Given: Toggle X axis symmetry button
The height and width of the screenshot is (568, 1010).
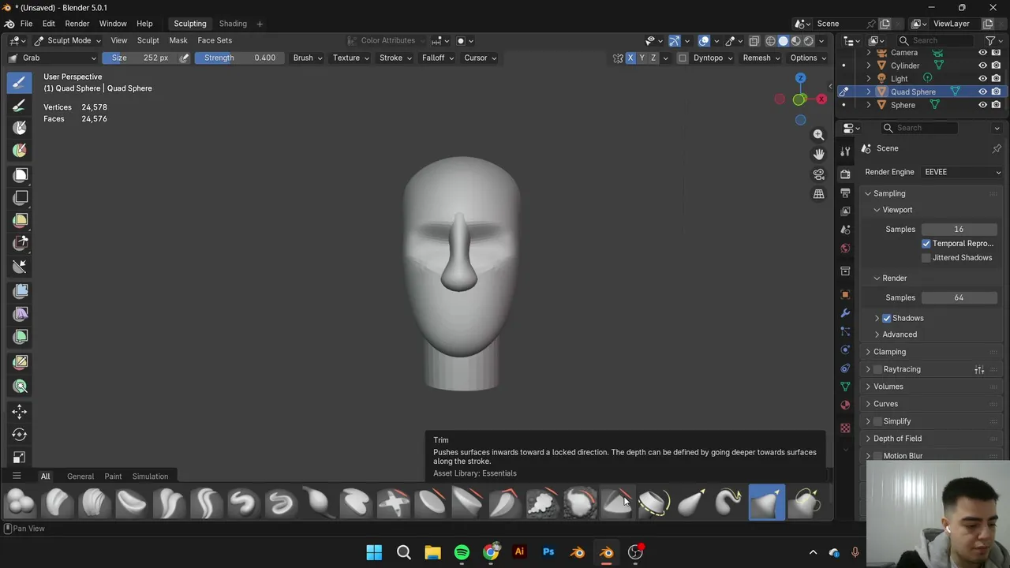Looking at the screenshot, I should pyautogui.click(x=630, y=58).
